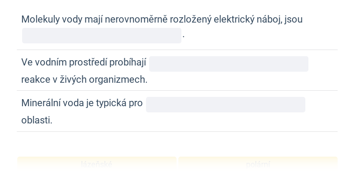Click the blank slot after "probíhají"
The image size is (354, 177).
coord(229,64)
